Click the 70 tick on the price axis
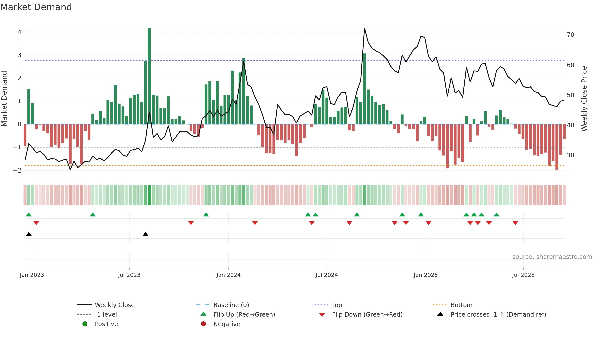 pyautogui.click(x=570, y=35)
